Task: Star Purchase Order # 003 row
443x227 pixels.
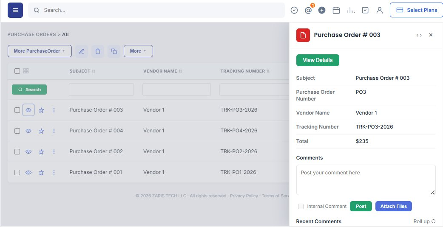Action: pos(42,110)
